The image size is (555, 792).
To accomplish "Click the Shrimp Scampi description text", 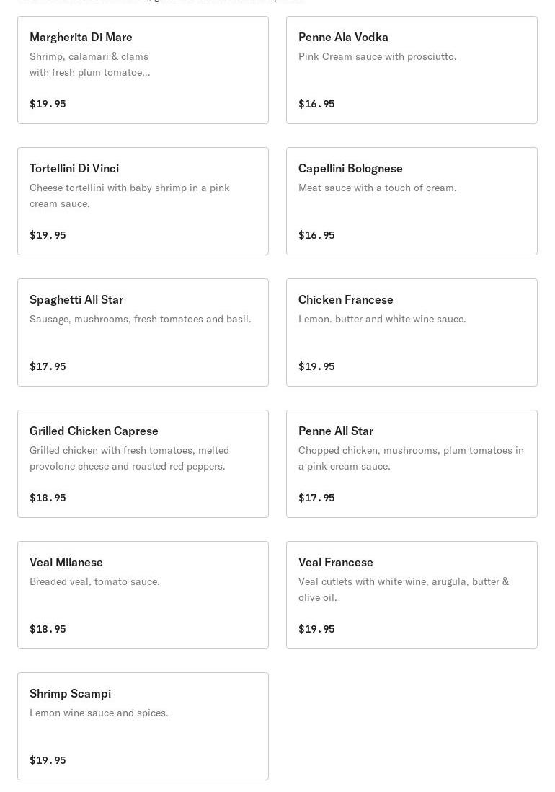I will click(99, 713).
